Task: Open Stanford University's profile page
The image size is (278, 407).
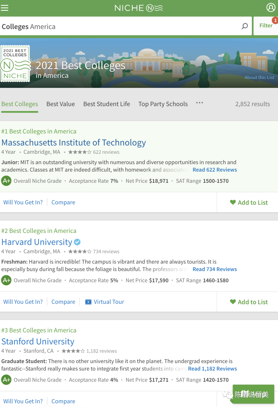Action: (x=38, y=341)
